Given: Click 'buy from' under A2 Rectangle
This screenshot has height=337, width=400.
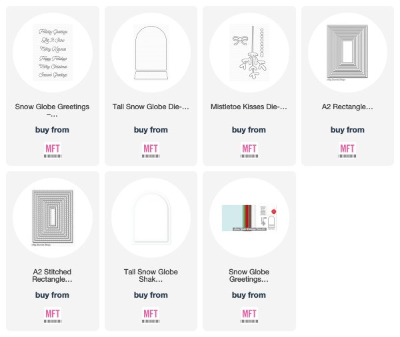Looking at the screenshot, I should [347, 130].
